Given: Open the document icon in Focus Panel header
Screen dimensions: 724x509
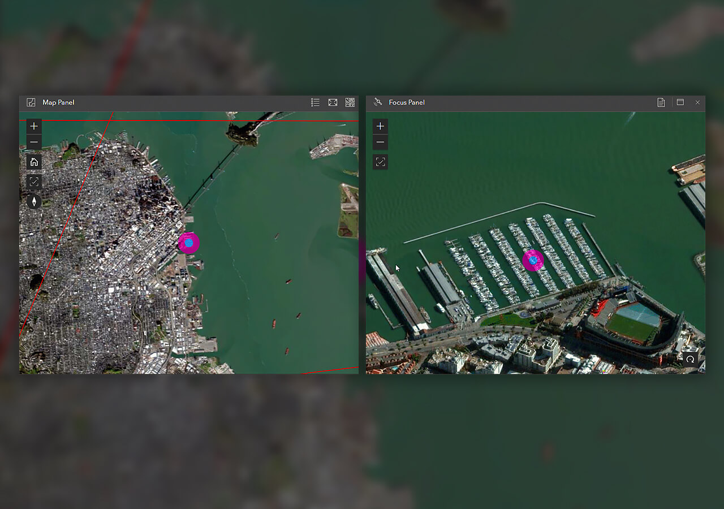Looking at the screenshot, I should click(661, 102).
